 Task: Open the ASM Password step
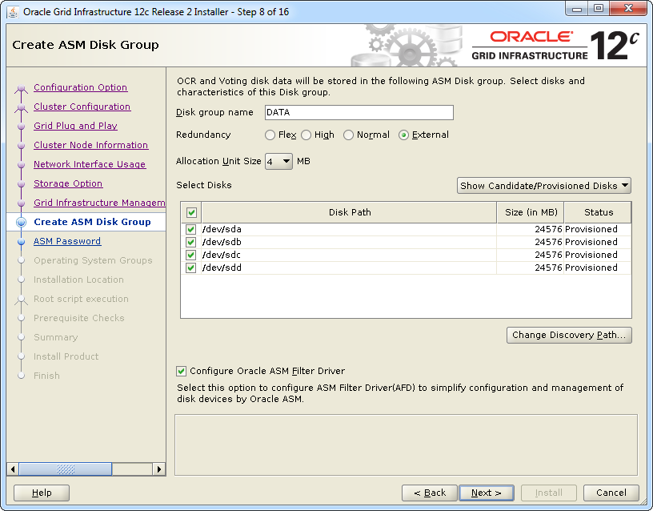point(67,241)
